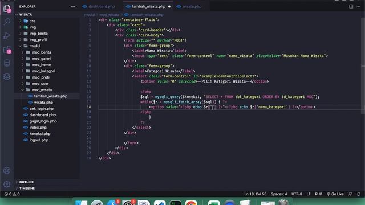Open the Accounts icon
The height and width of the screenshot is (205, 365).
point(7,170)
